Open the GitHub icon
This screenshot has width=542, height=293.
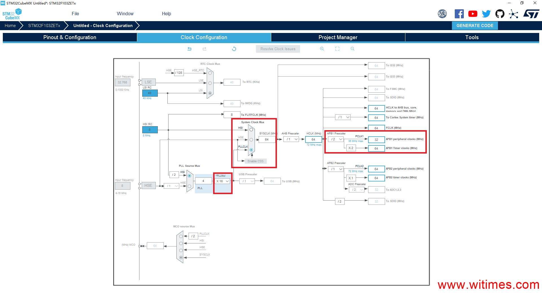pos(500,14)
